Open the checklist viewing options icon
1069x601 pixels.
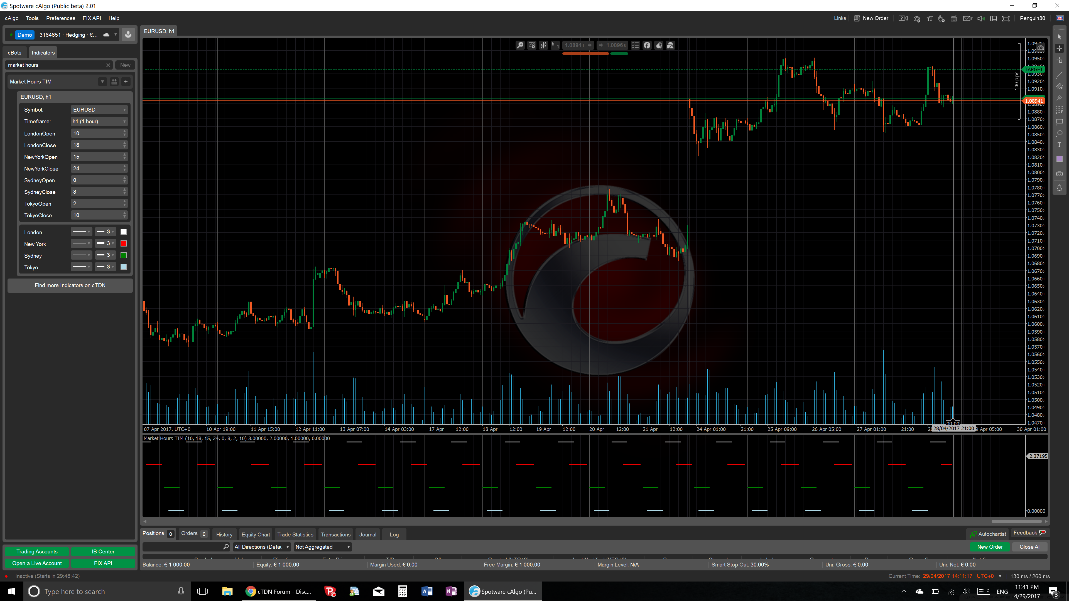635,45
